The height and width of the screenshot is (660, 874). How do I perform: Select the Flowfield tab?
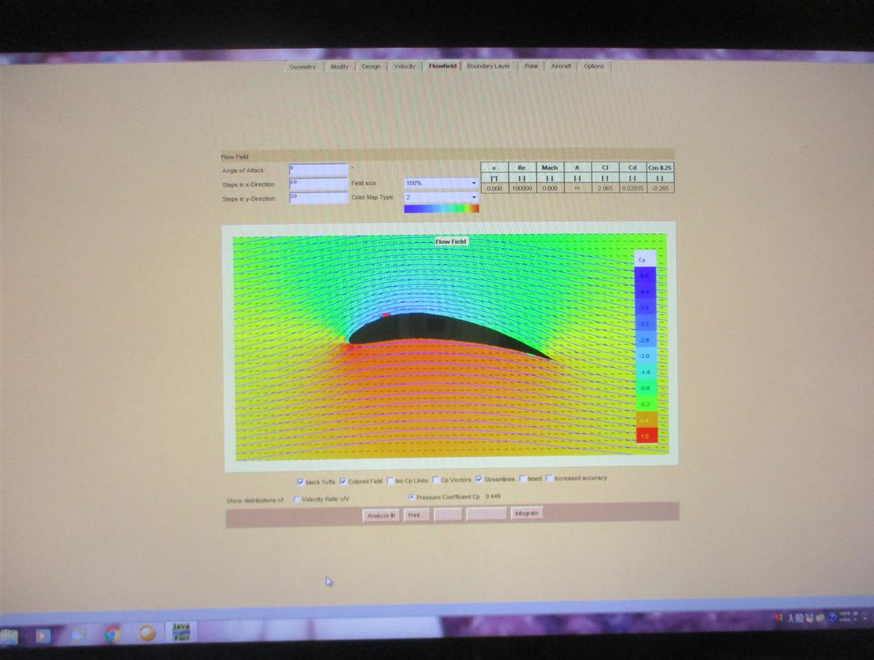coord(442,66)
